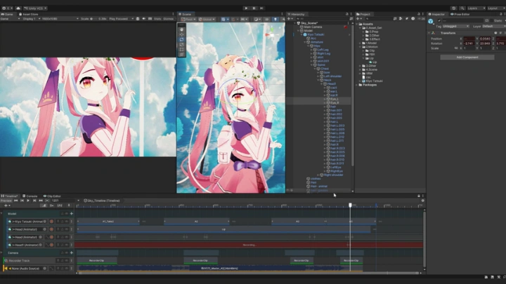Image resolution: width=506 pixels, height=284 pixels.
Task: Click the Pause button in top toolbar
Action: tap(254, 8)
